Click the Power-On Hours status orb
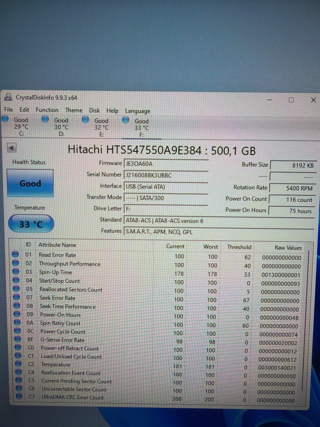 [17, 314]
